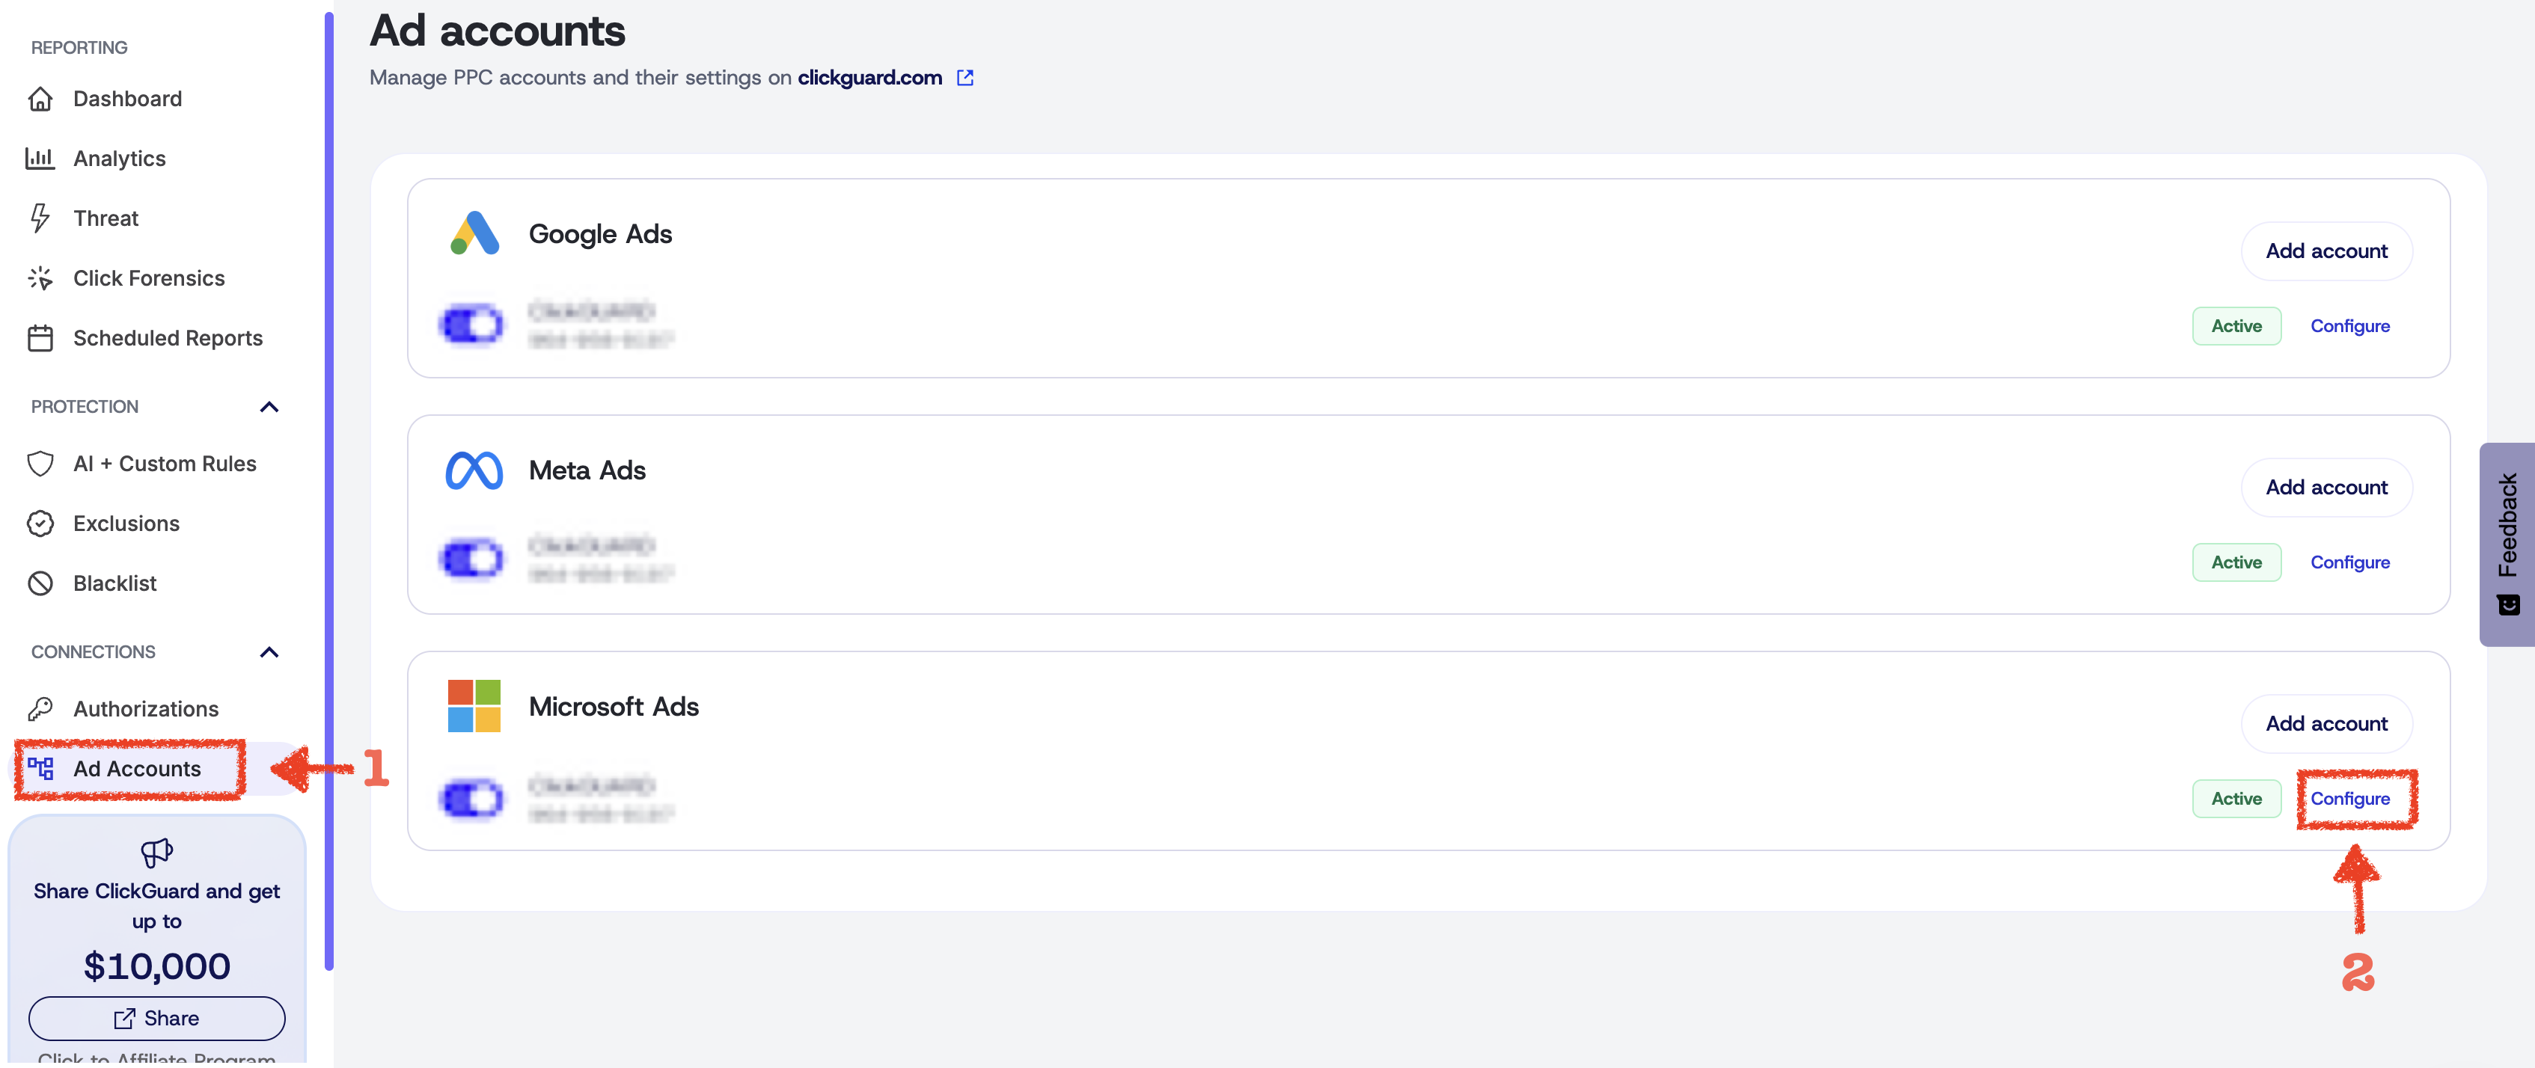Open the Authorizations key icon
The image size is (2535, 1068).
point(40,708)
